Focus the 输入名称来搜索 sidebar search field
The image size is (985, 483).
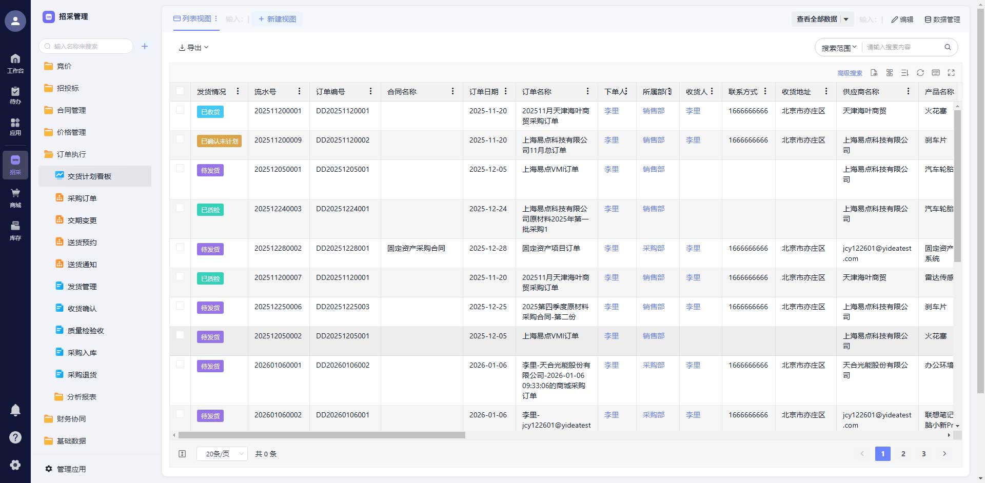[x=86, y=46]
